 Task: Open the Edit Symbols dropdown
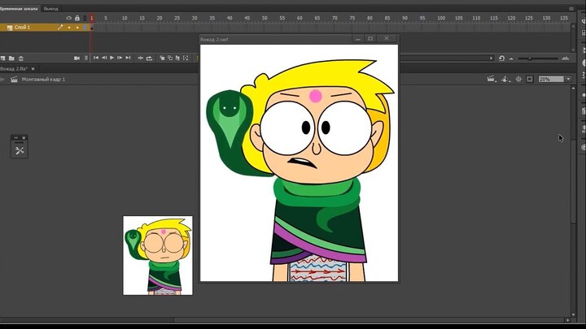point(505,79)
